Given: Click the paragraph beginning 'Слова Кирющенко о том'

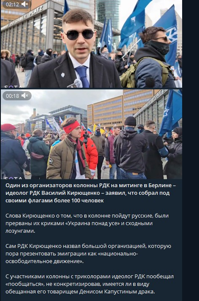Looking at the screenshot, I should [x=87, y=223].
